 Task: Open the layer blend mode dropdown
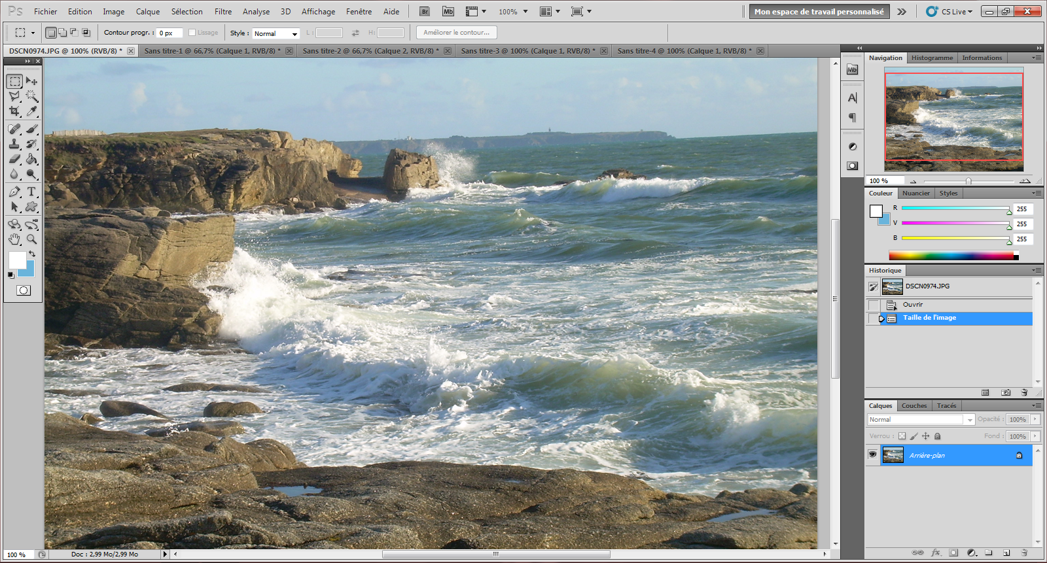tap(920, 420)
